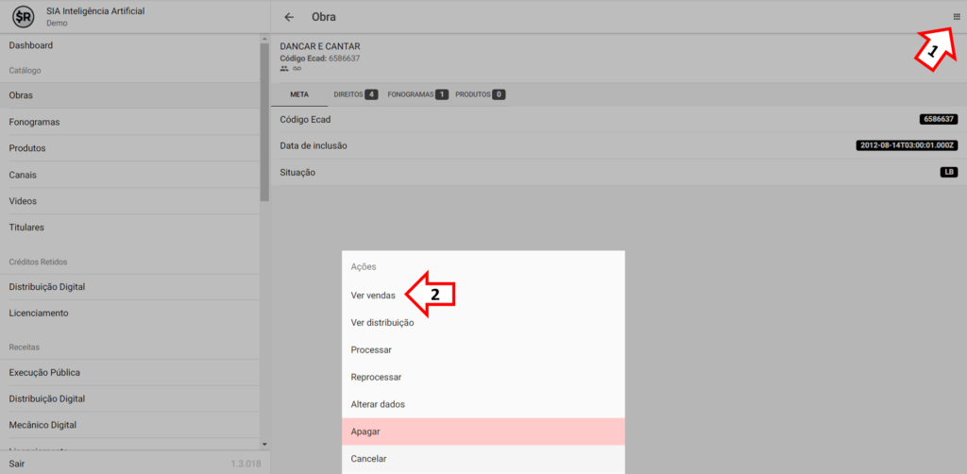Click the Apagar delete option
The height and width of the screenshot is (474, 967).
365,432
